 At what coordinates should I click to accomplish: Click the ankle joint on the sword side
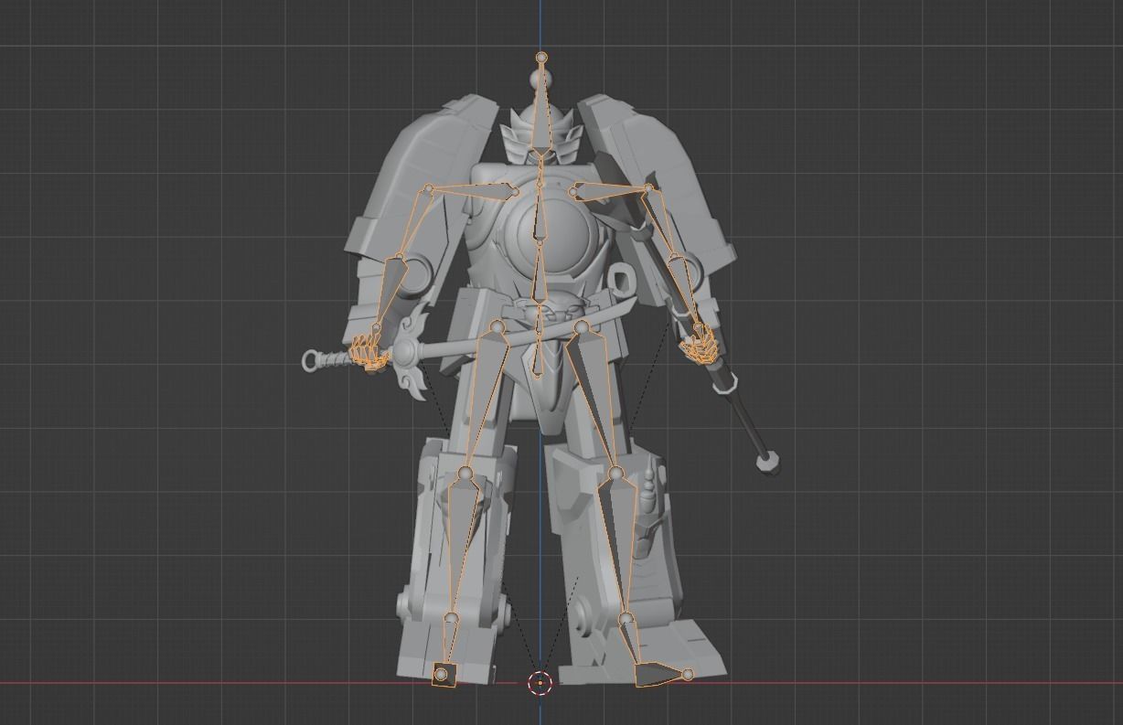(x=450, y=620)
